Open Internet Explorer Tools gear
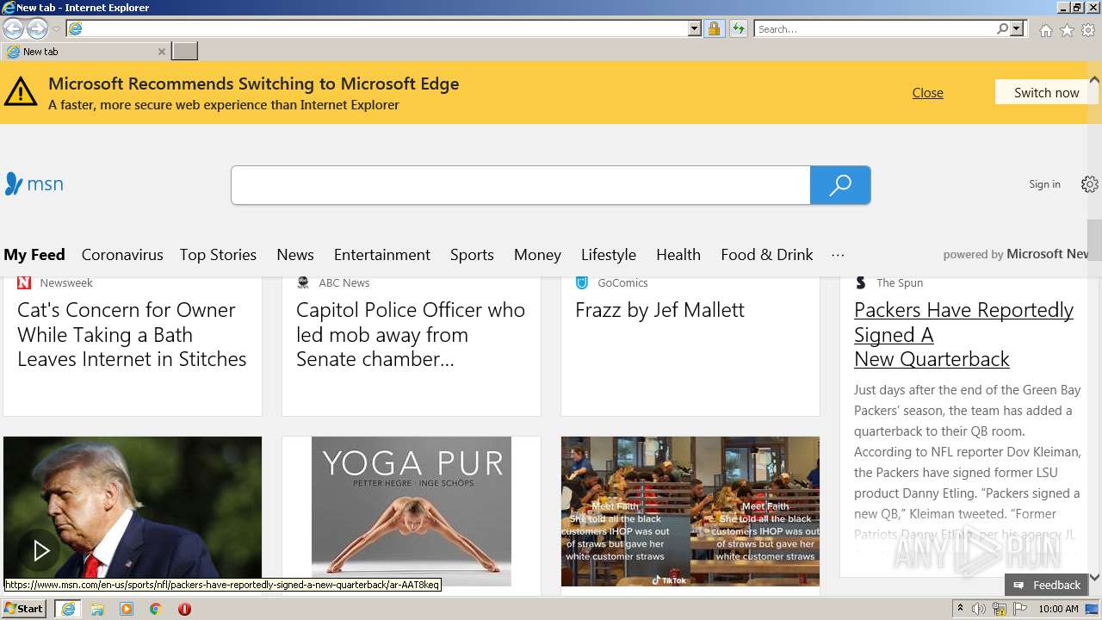This screenshot has width=1102, height=620. coord(1088,30)
